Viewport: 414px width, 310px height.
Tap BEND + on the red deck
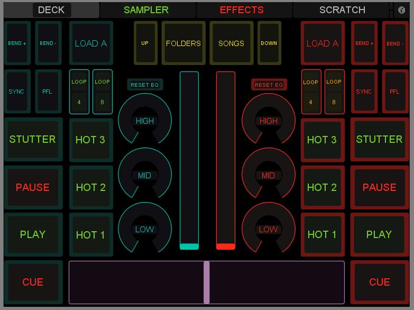click(x=364, y=43)
